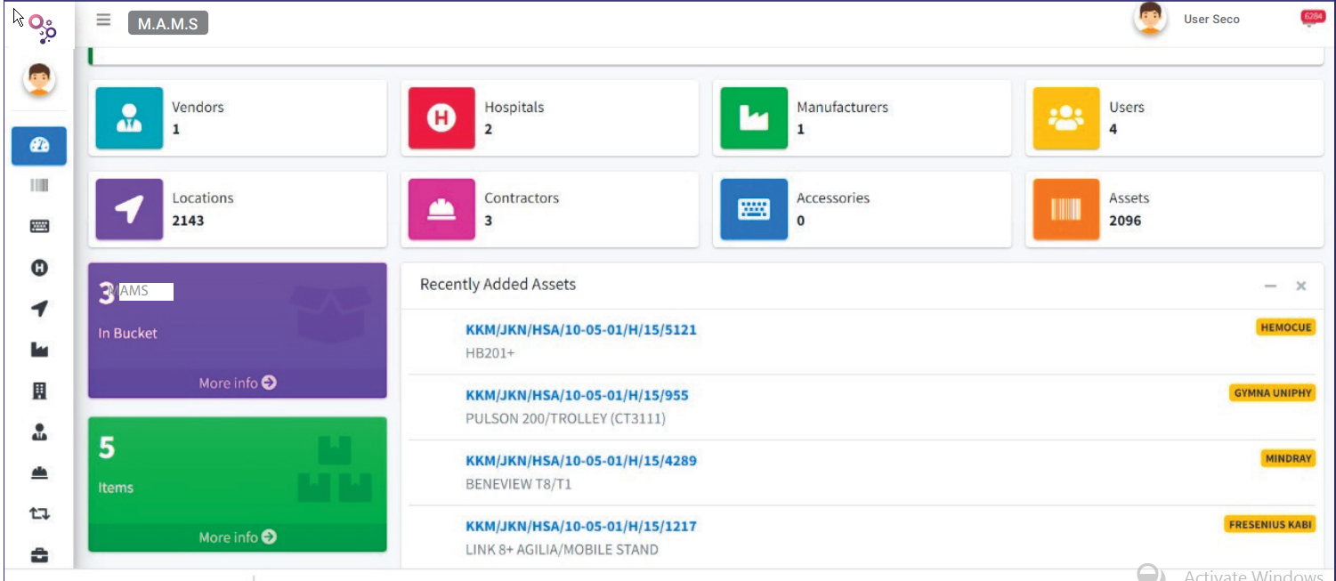Image resolution: width=1336 pixels, height=581 pixels.
Task: Click the hard hat contractors icon in sidebar
Action: click(39, 473)
